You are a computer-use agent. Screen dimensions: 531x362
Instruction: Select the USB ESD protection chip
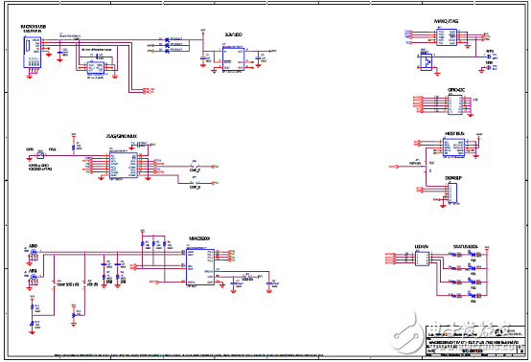coord(96,68)
